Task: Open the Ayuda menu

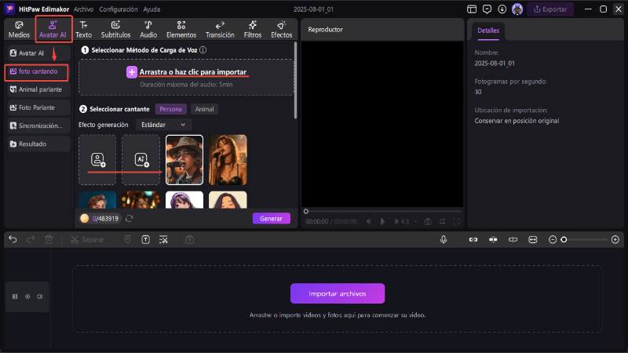Action: click(152, 9)
